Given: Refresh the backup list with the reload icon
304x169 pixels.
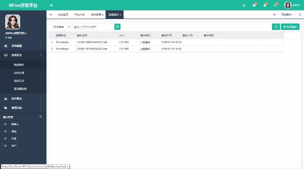Looking at the screenshot, I should click(276, 27).
